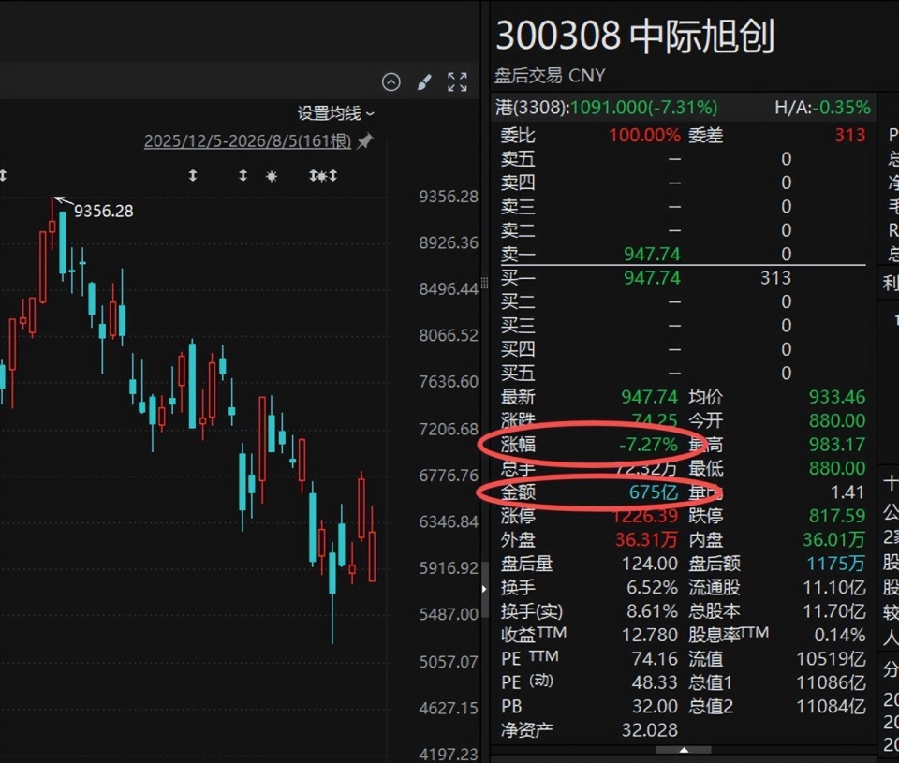Open the 设置均线 moving average dropdown
The width and height of the screenshot is (899, 763).
point(336,113)
